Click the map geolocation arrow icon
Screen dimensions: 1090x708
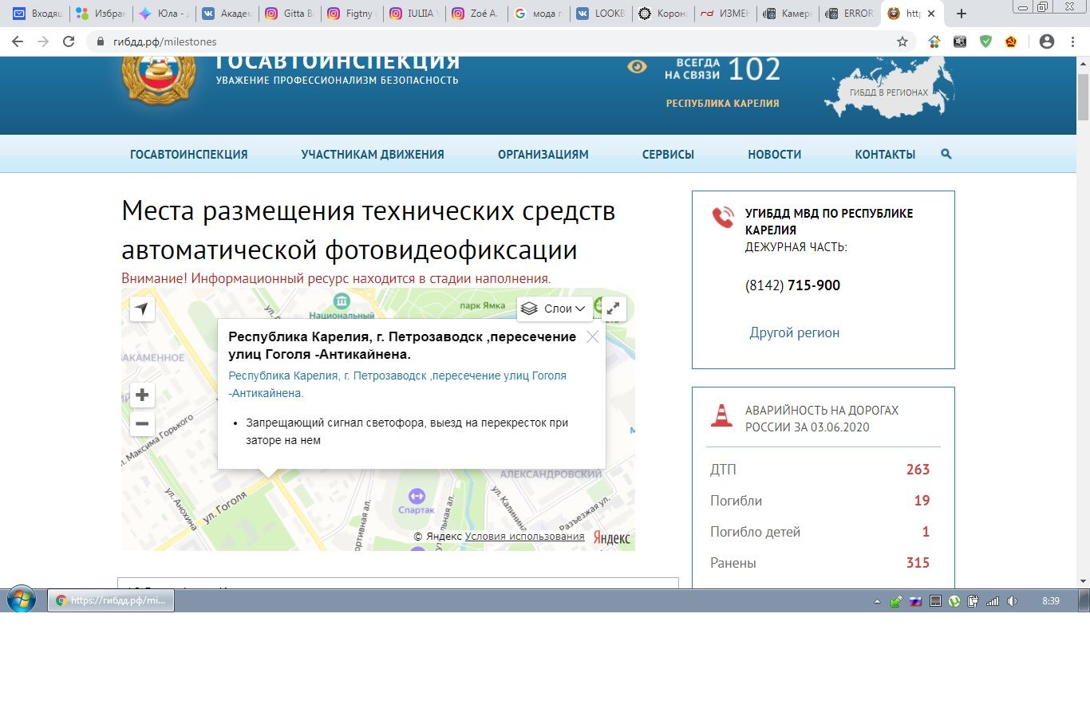tap(142, 309)
